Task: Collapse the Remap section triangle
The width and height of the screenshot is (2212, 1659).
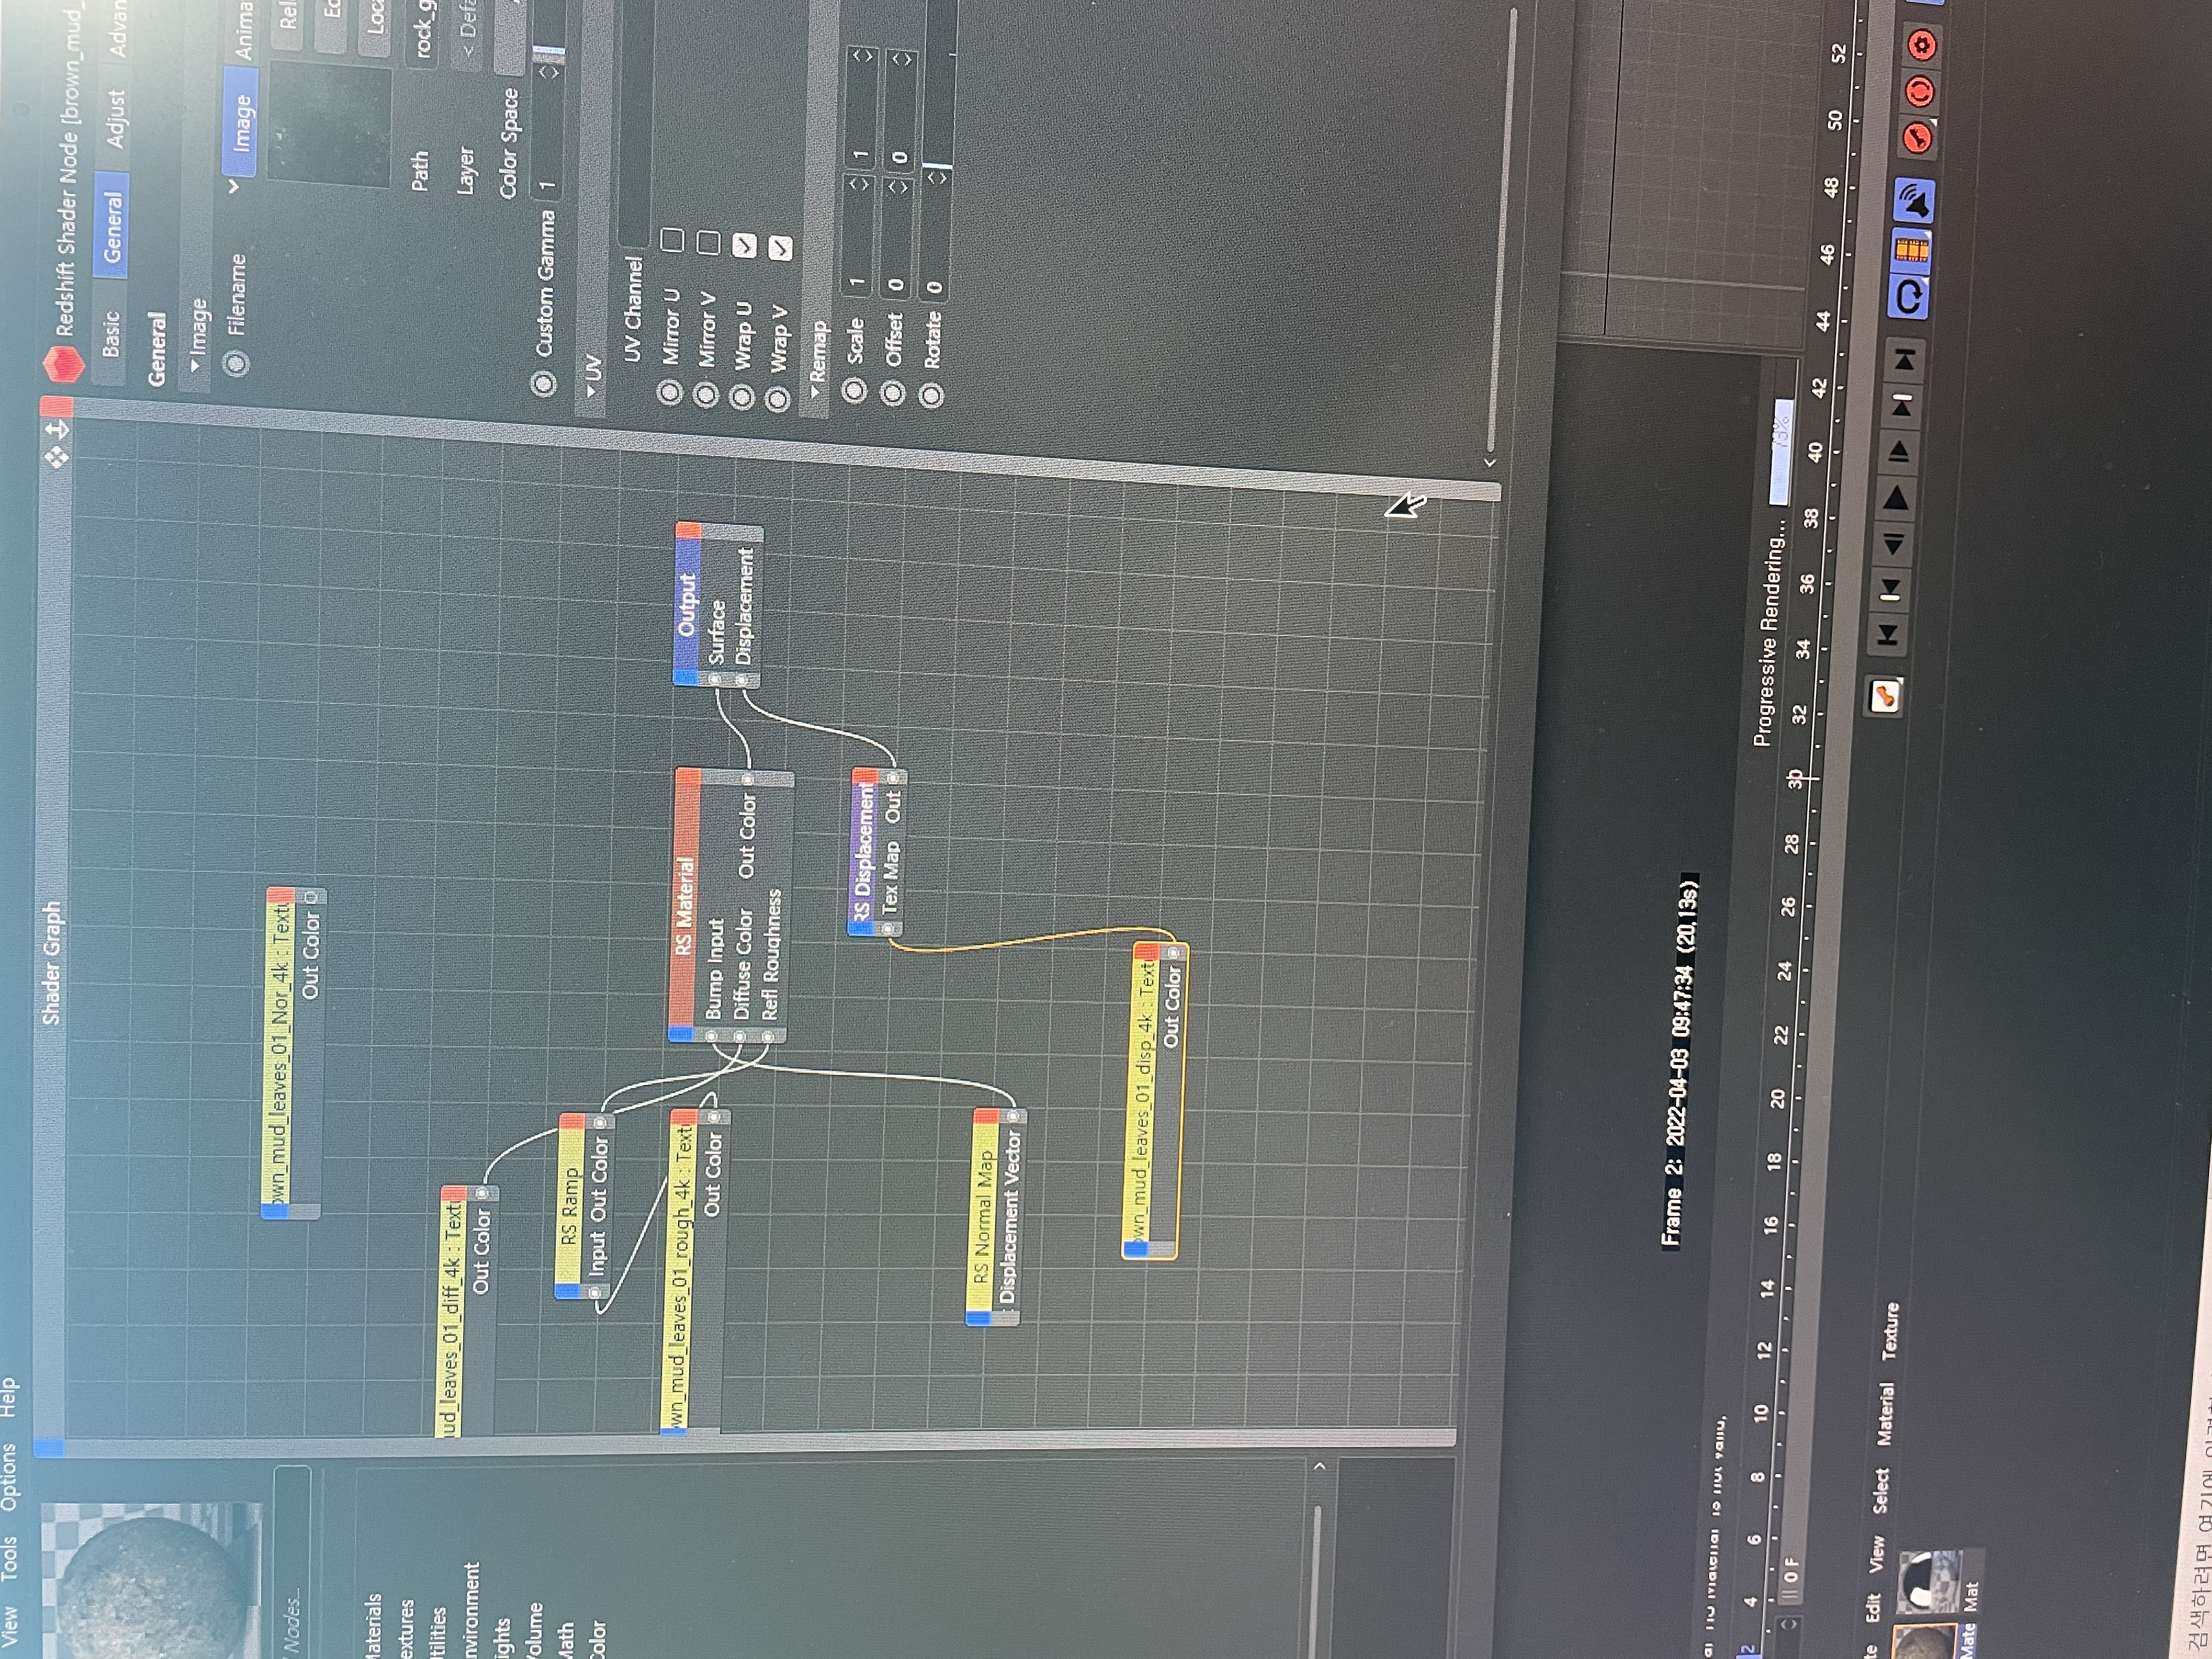Action: click(x=815, y=393)
